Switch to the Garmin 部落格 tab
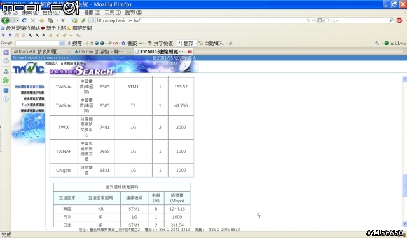This screenshot has height=238, width=407. coord(102,51)
